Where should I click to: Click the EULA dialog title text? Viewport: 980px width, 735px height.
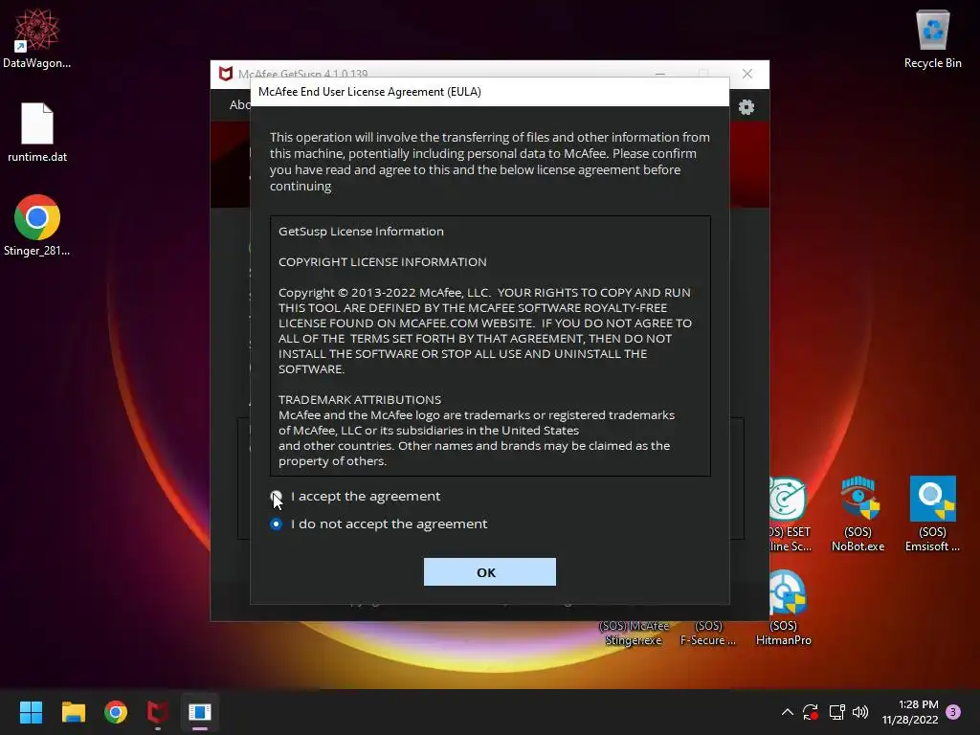pyautogui.click(x=369, y=92)
